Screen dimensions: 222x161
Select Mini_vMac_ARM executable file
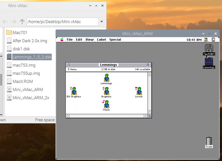(x=25, y=90)
